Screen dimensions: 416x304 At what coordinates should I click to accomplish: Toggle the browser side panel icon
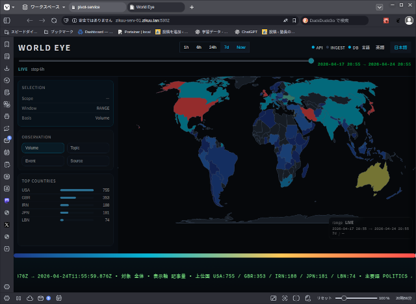tap(7, 20)
